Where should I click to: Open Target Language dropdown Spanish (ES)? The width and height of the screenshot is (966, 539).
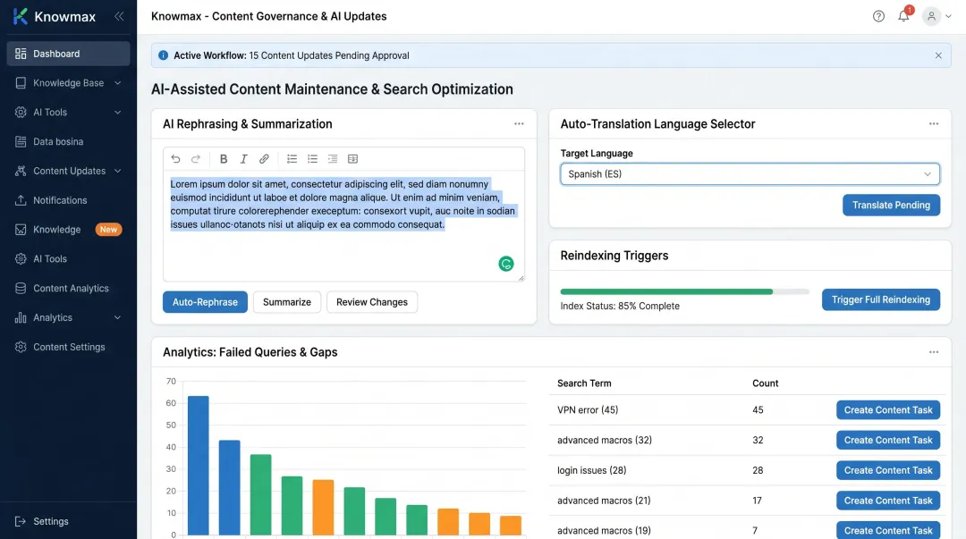(x=750, y=173)
